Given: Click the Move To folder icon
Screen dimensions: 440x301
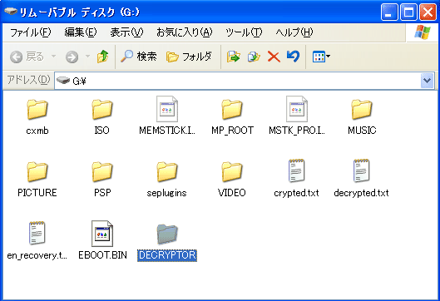Looking at the screenshot, I should coord(234,57).
